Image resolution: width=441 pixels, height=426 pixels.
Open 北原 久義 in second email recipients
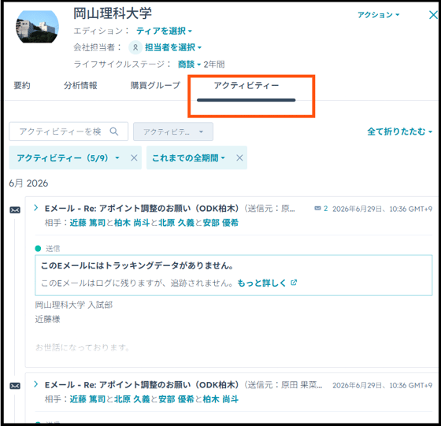(x=132, y=399)
